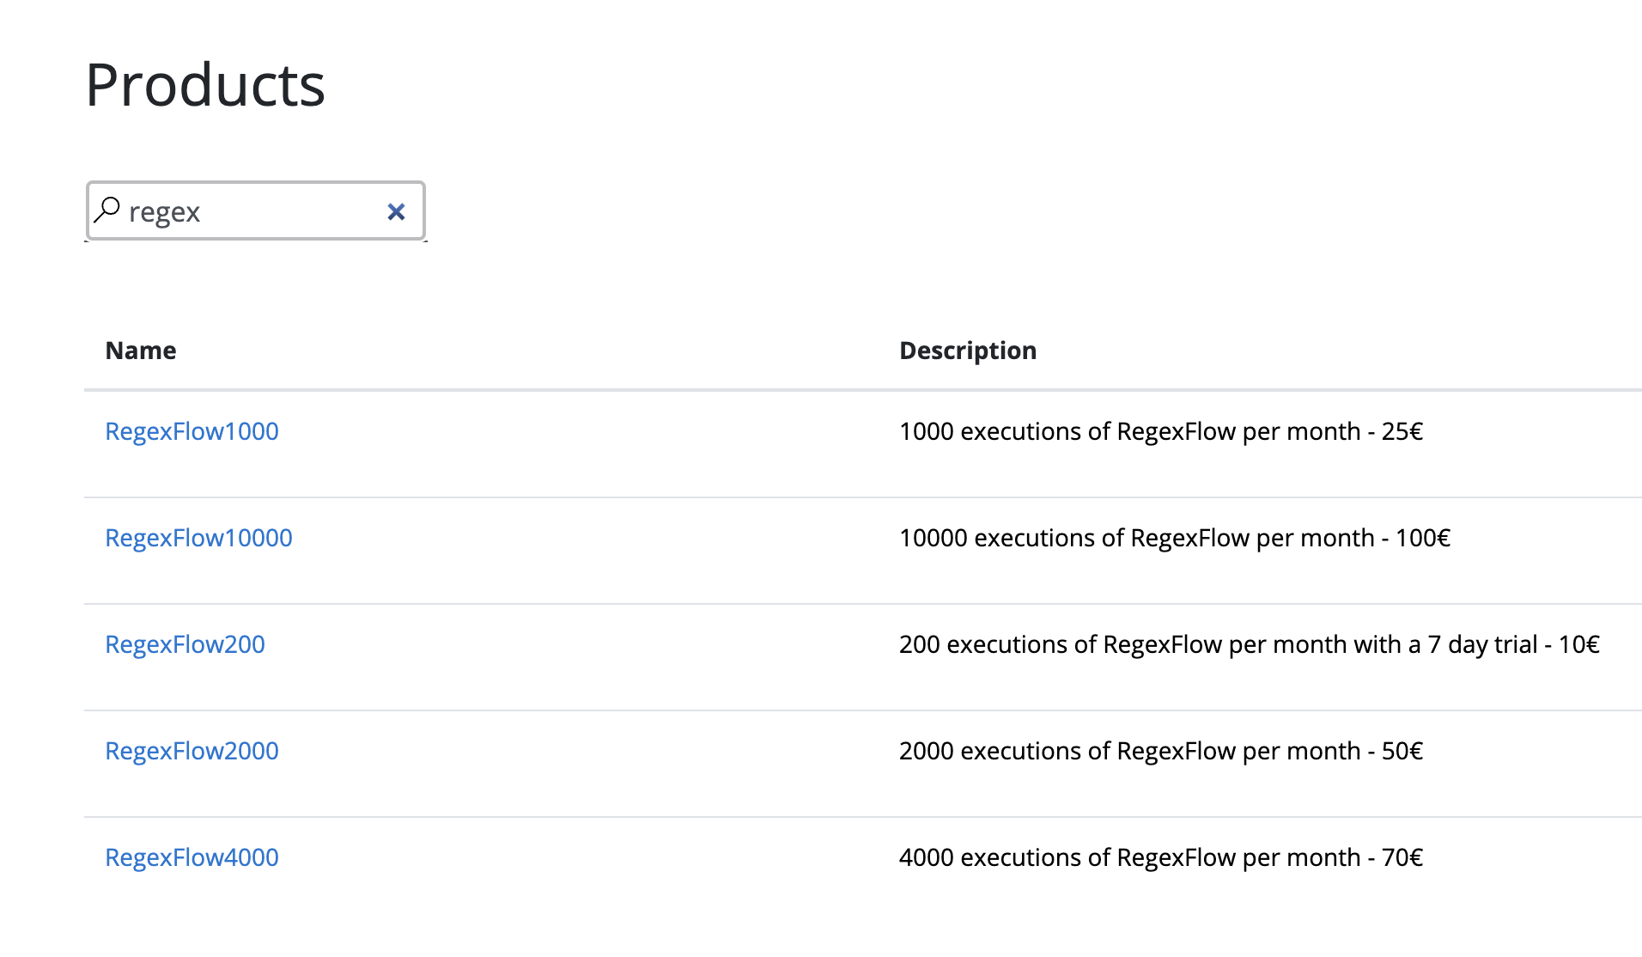Click the 50€ price in RegexFlow2000 row
Viewport: 1642px width, 957px height.
pyautogui.click(x=1402, y=751)
